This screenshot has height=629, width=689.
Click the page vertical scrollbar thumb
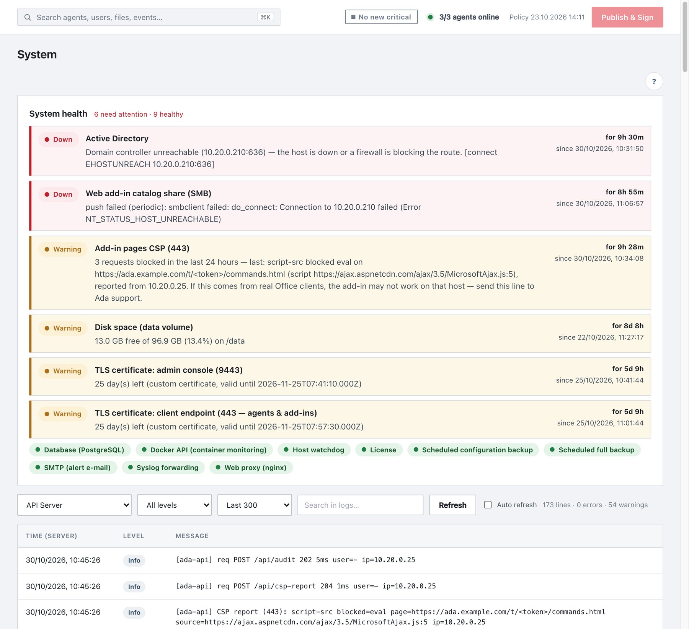click(685, 36)
